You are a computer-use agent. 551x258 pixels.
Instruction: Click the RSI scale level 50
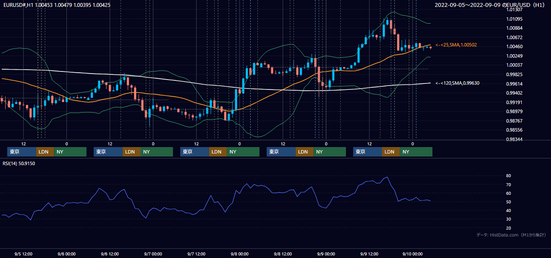(x=509, y=202)
